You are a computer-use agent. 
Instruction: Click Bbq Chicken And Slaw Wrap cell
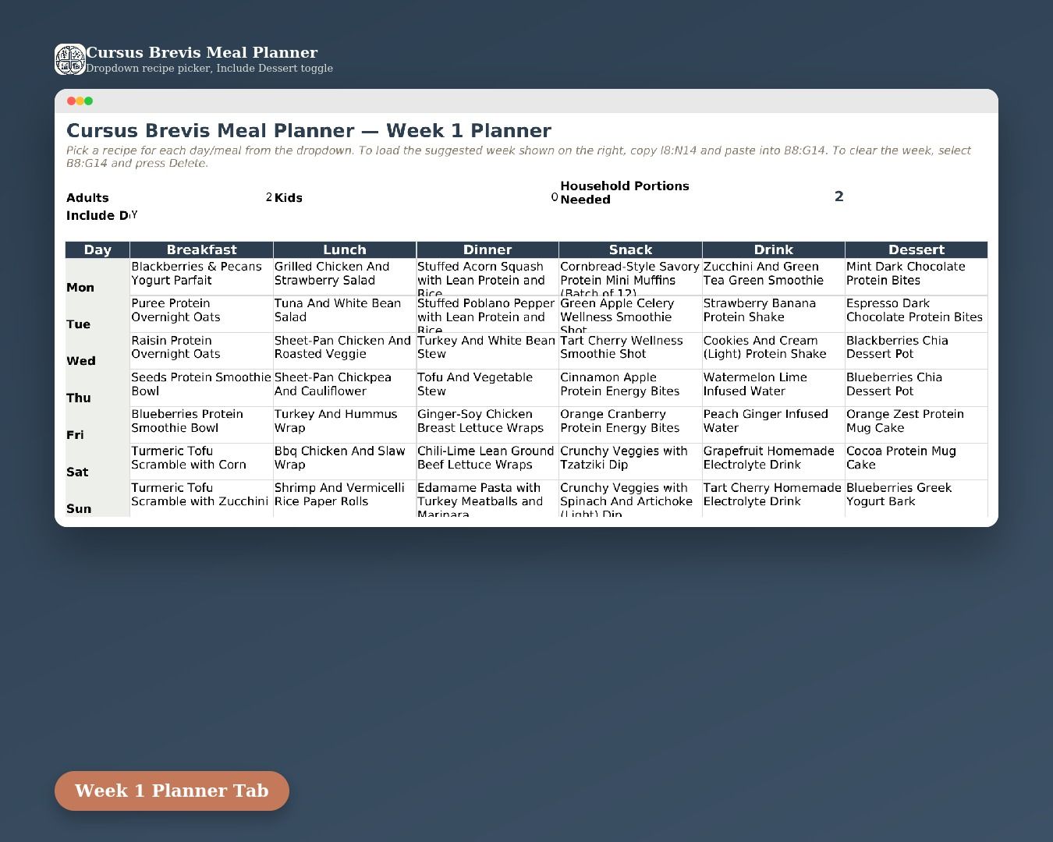coord(345,462)
